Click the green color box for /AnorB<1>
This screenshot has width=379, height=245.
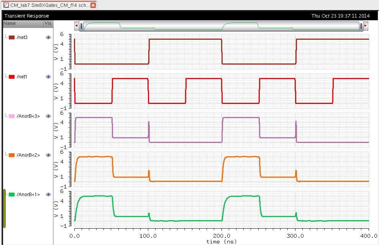[11, 195]
